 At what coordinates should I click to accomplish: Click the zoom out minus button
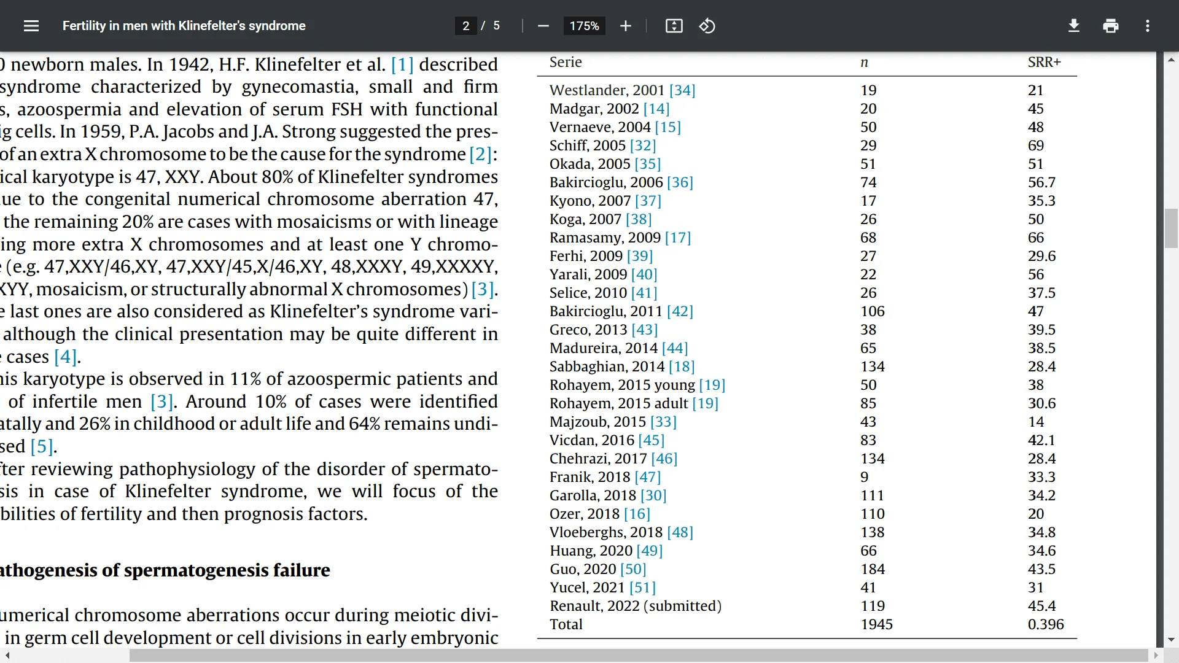(543, 26)
